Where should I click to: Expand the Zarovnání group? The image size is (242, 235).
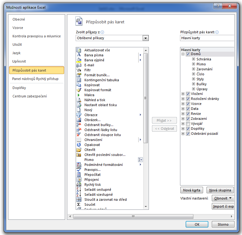pos(193,69)
